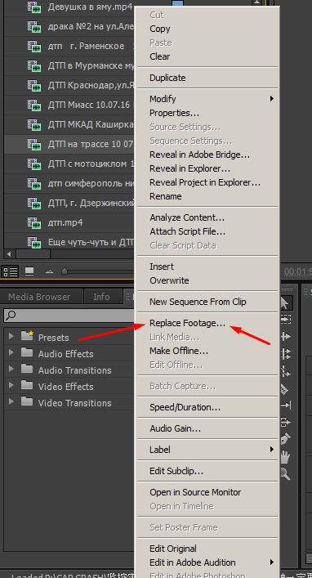
Task: Expand the Presets bin
Action: coord(11,336)
